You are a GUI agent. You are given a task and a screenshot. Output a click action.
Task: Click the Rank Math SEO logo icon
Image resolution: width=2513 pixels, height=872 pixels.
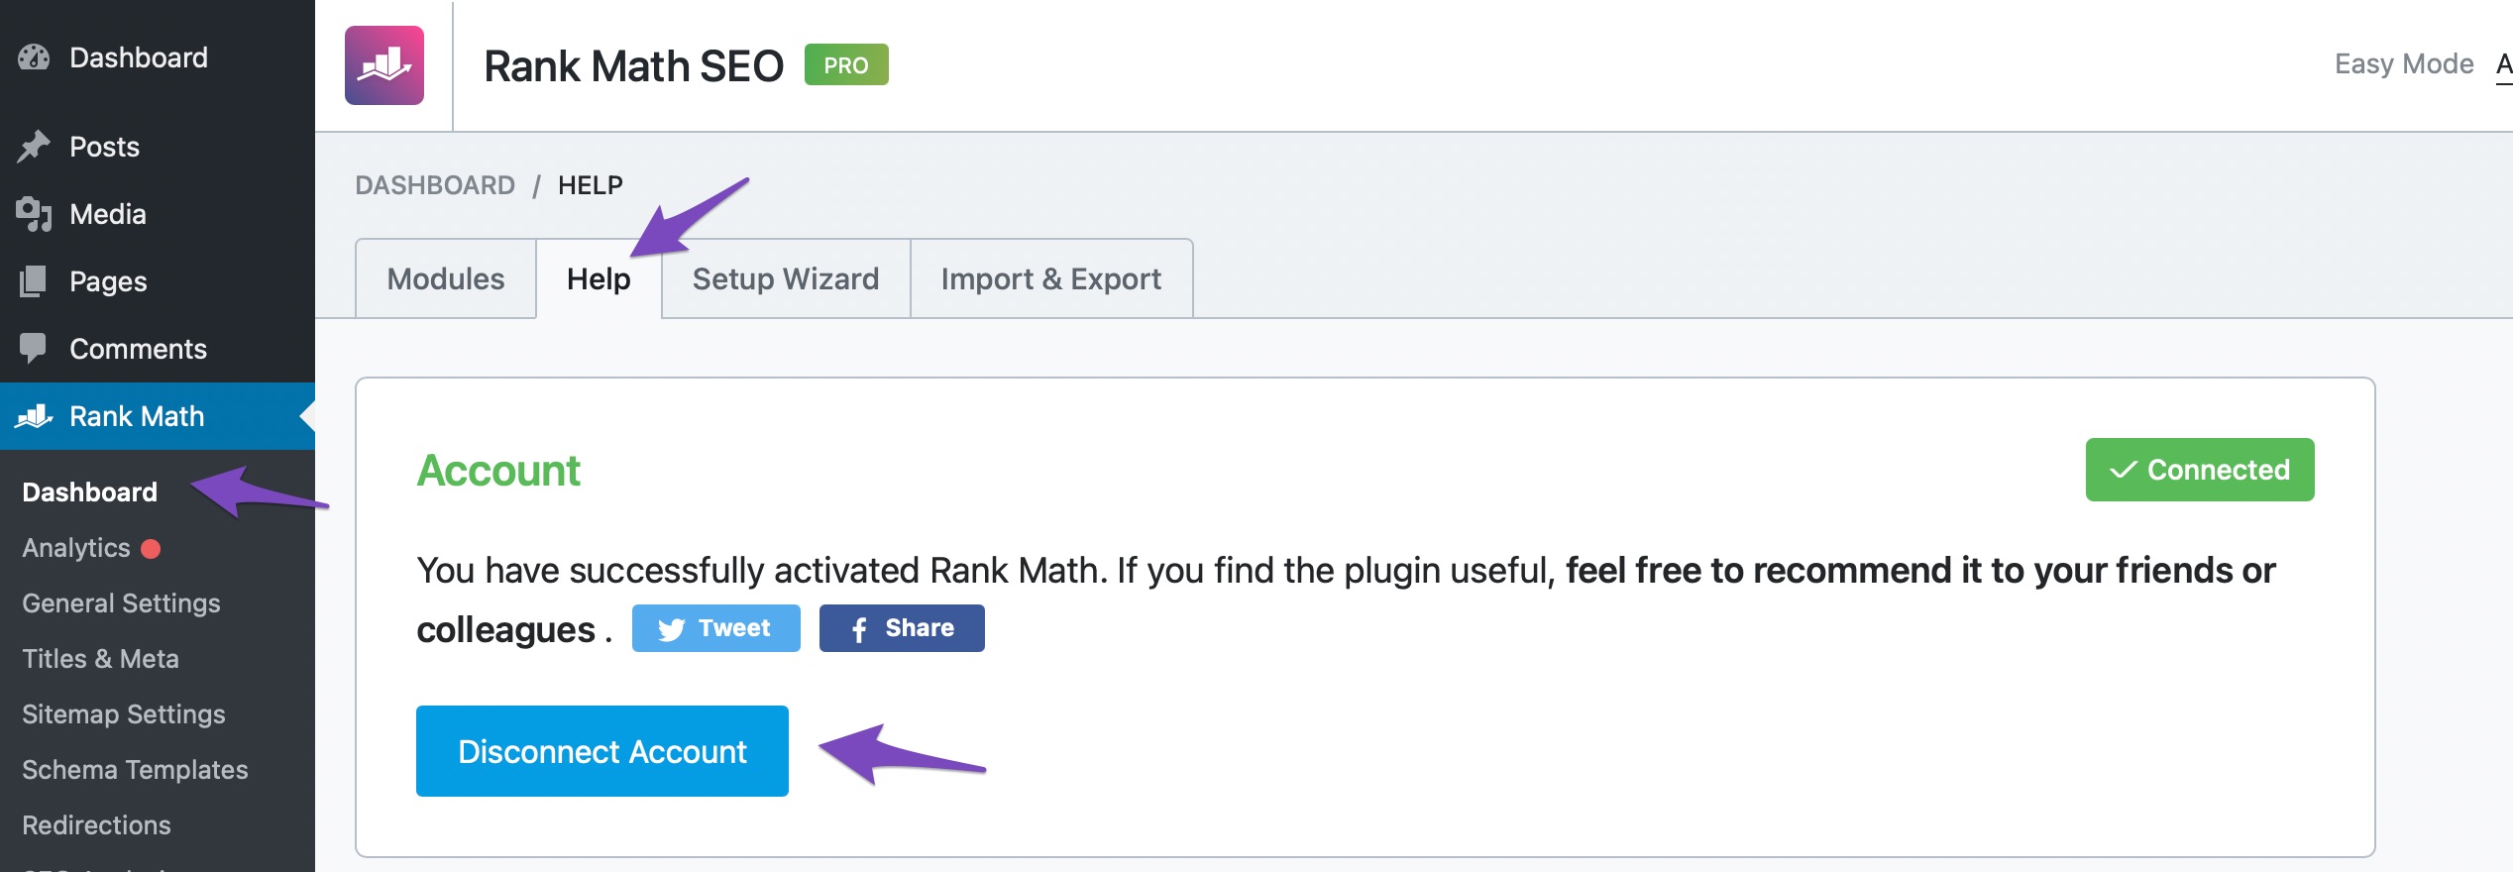384,65
